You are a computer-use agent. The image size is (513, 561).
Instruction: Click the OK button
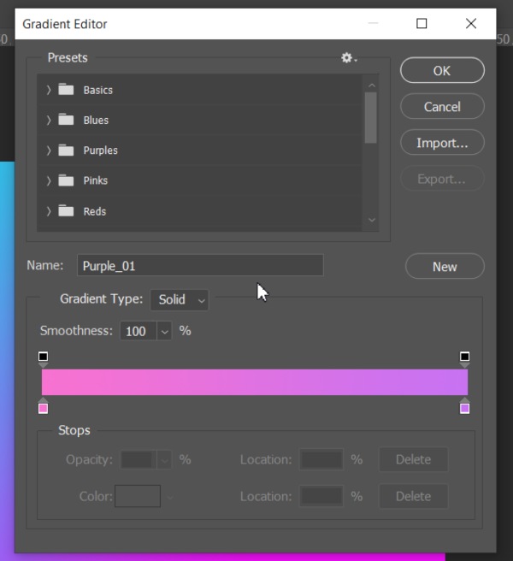coord(442,70)
